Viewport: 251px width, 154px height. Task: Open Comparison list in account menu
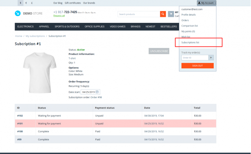(x=190, y=26)
